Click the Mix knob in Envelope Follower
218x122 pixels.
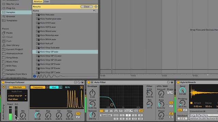[23, 115]
